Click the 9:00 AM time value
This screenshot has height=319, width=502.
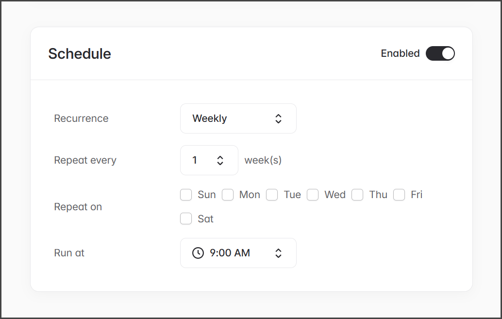[x=230, y=253]
